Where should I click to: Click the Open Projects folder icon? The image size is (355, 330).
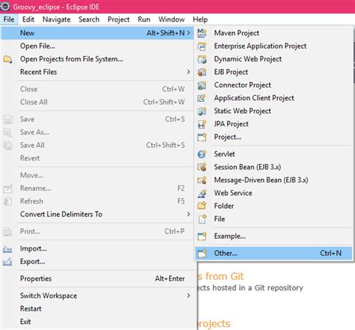[7, 59]
